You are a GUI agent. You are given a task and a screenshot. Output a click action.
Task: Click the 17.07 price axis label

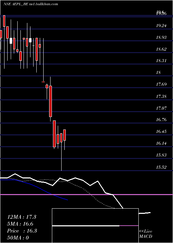(161, 108)
